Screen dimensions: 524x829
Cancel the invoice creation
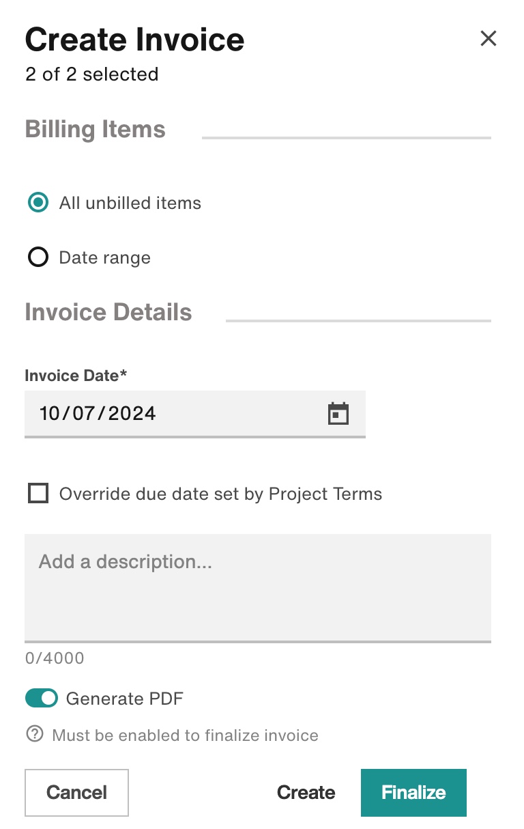point(76,792)
